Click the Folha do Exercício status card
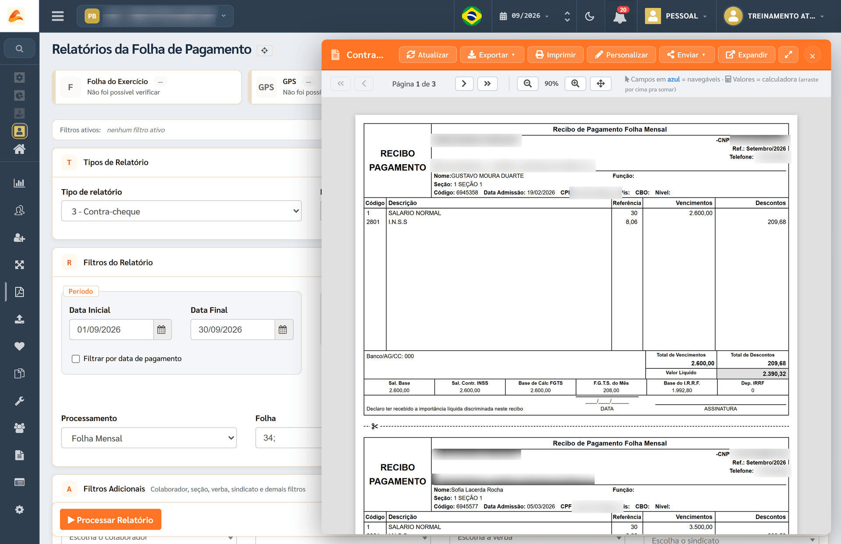Image resolution: width=841 pixels, height=544 pixels. pos(147,87)
